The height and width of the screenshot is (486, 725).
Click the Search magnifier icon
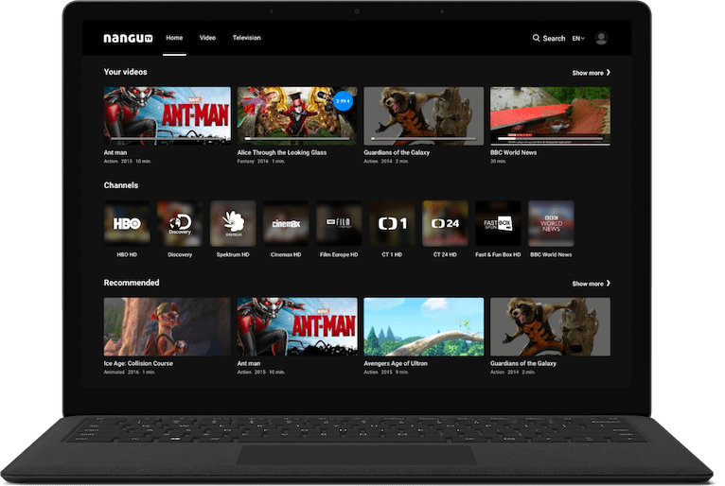pos(536,38)
